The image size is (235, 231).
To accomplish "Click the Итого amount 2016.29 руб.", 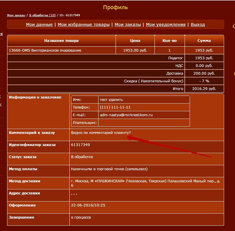I will [x=204, y=89].
